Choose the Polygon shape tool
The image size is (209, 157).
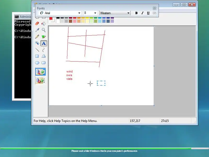click(44, 56)
